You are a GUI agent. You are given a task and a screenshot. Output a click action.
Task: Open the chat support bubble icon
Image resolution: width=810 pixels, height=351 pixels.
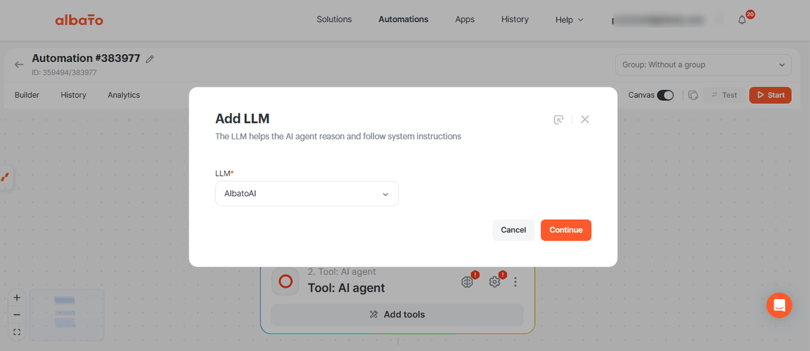point(779,305)
